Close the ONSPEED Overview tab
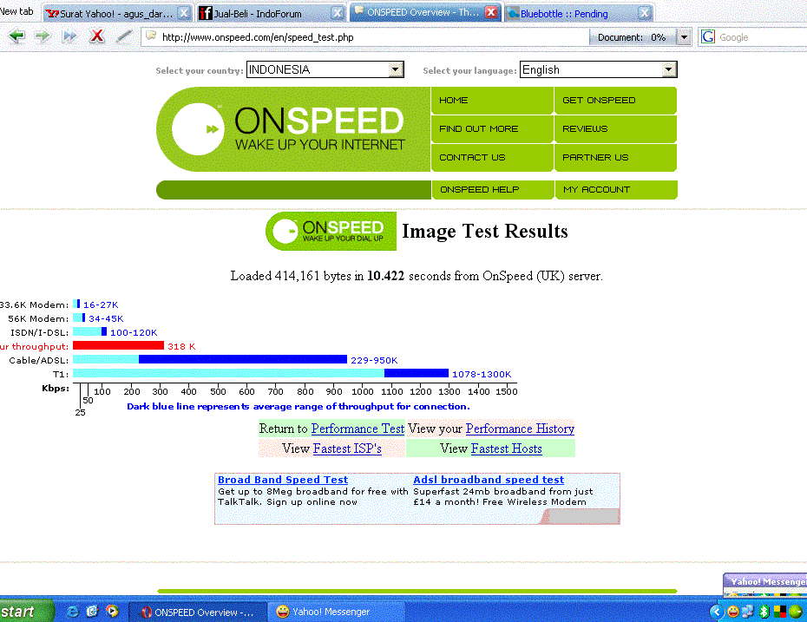Screen dimensions: 807x622 491,12
